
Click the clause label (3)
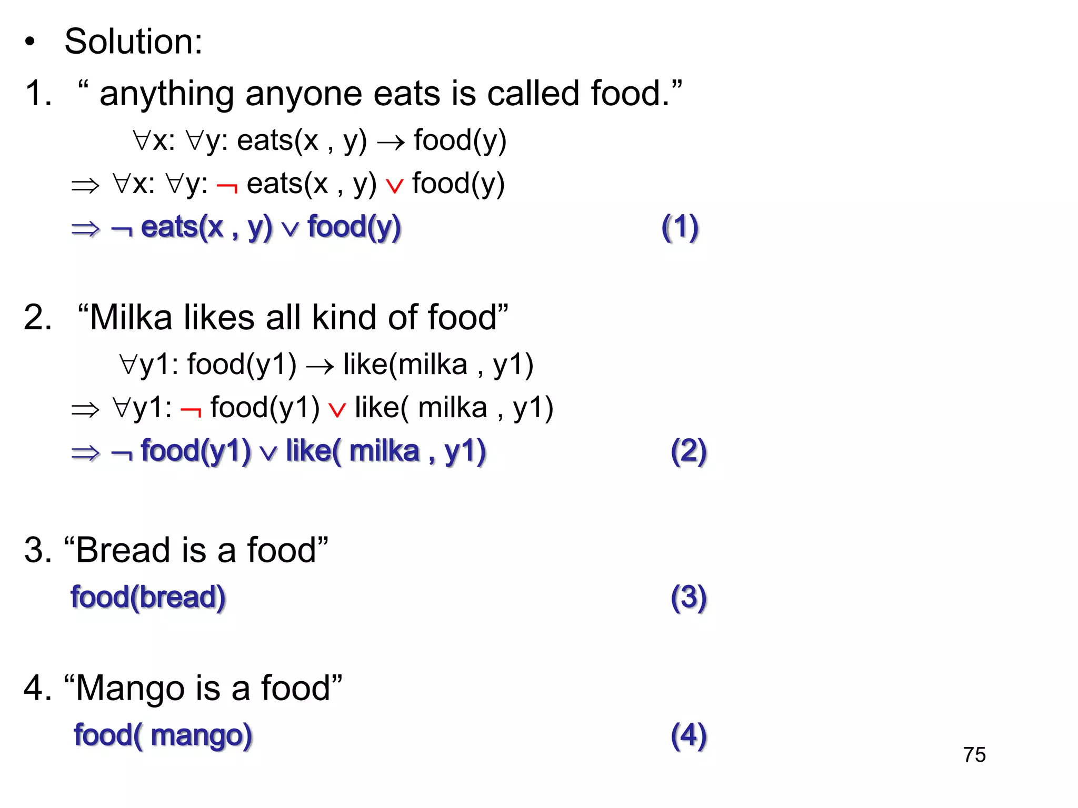pyautogui.click(x=688, y=598)
